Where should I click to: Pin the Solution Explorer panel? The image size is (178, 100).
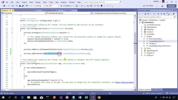(174, 11)
